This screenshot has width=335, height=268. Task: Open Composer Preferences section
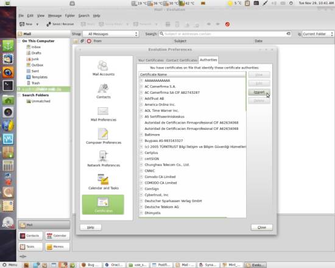pos(104,136)
